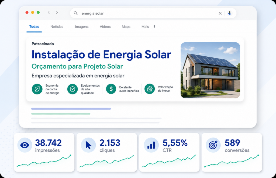Image resolution: width=276 pixels, height=178 pixels.
Task: Click the eye icon on impressões card
Action: 25,145
